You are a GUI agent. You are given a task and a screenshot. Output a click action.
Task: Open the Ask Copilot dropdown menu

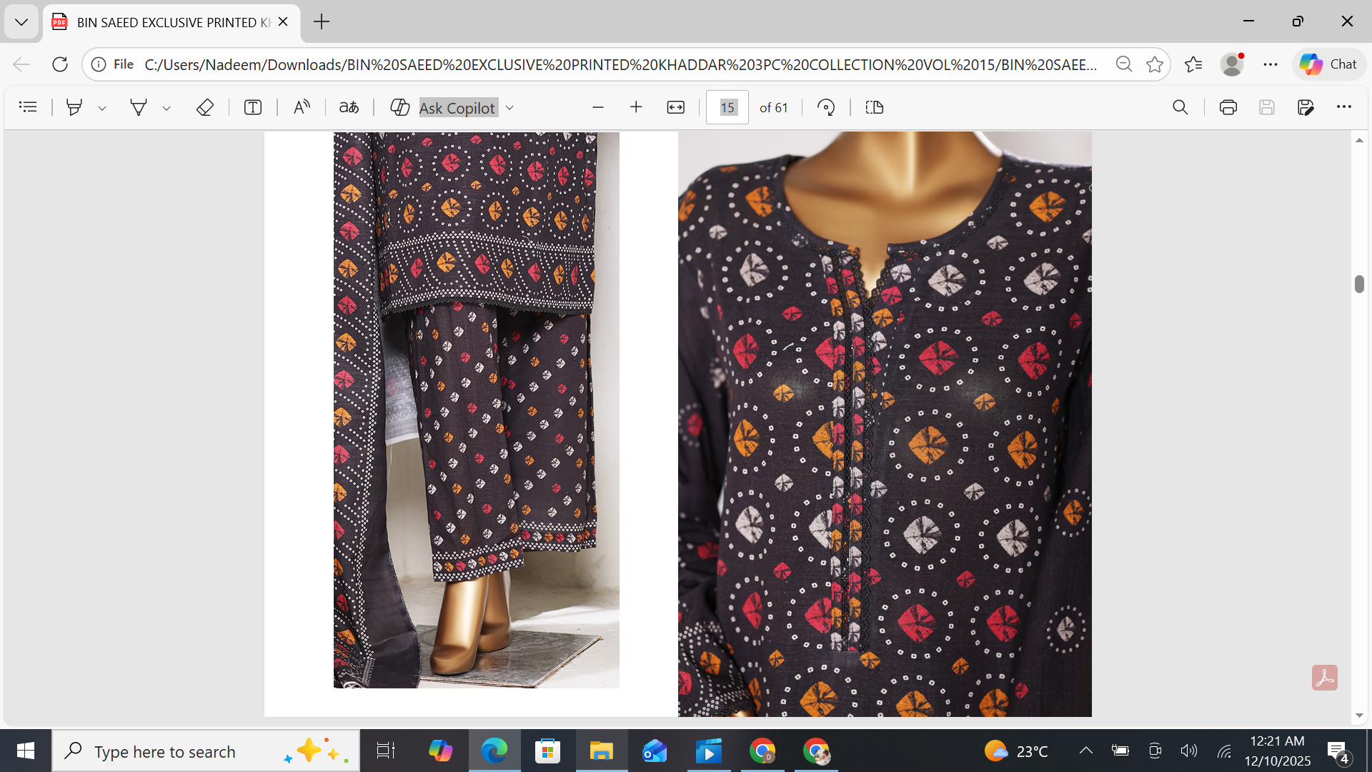point(509,107)
